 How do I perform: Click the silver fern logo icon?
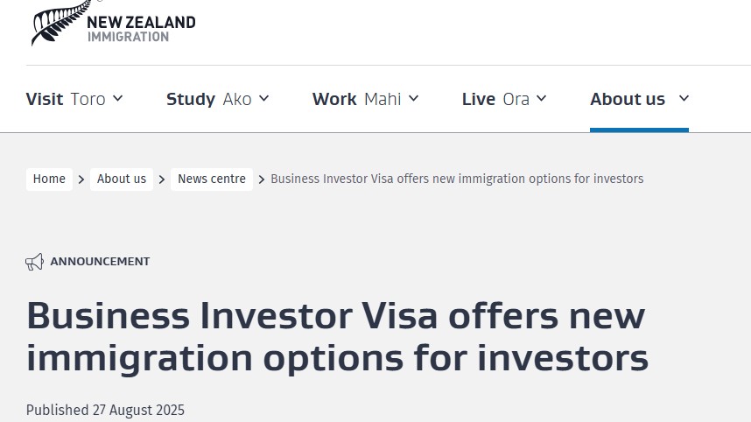tap(57, 24)
